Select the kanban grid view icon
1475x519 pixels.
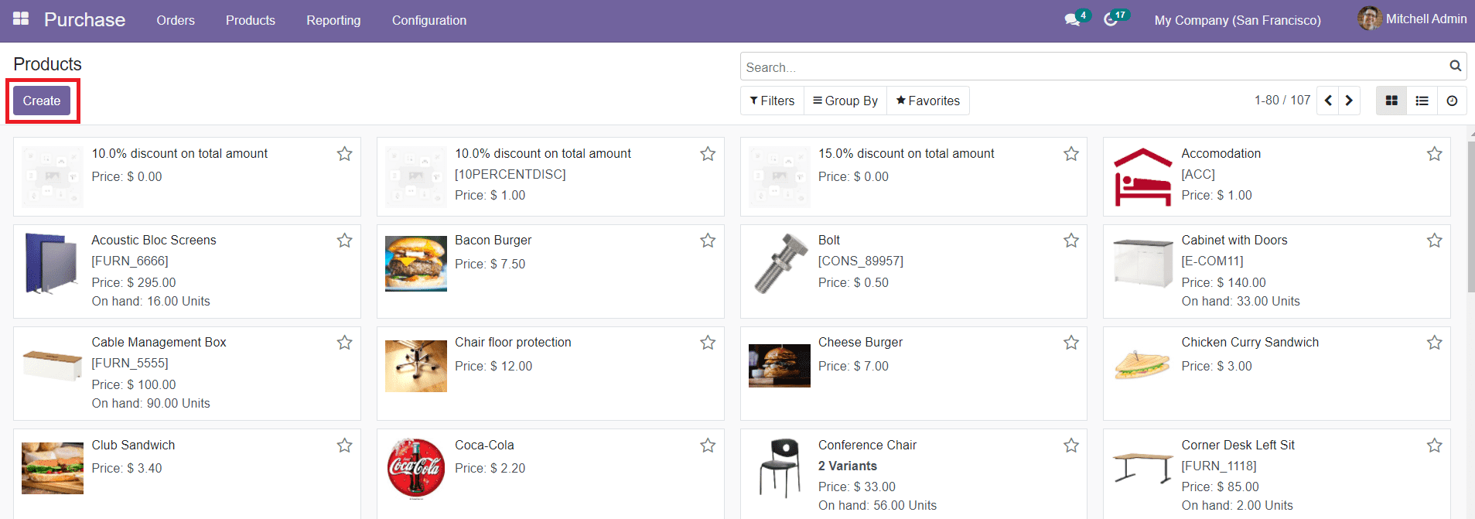click(1391, 100)
